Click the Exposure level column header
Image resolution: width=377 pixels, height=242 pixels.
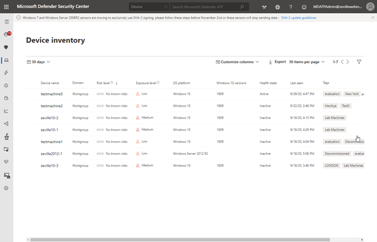[x=146, y=83]
